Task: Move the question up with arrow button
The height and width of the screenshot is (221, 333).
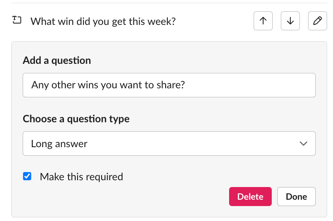Action: 263,21
